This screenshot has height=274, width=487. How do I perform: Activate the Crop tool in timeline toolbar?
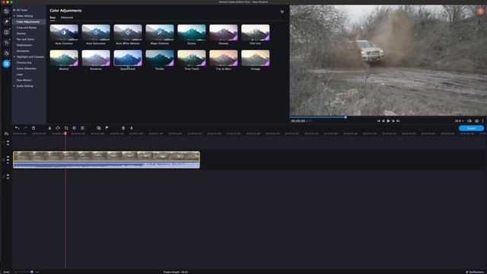tap(66, 128)
